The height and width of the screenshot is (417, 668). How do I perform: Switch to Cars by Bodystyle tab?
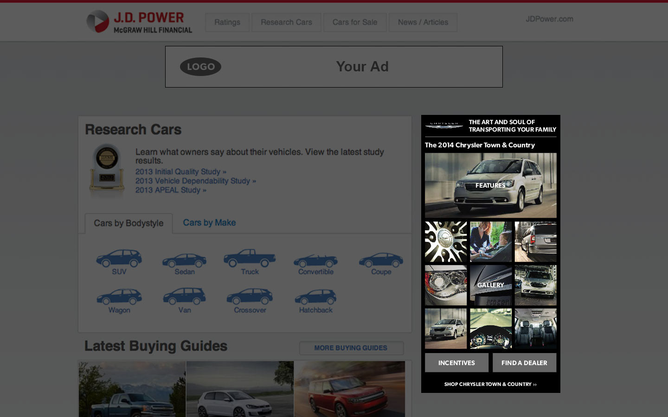[x=128, y=223]
